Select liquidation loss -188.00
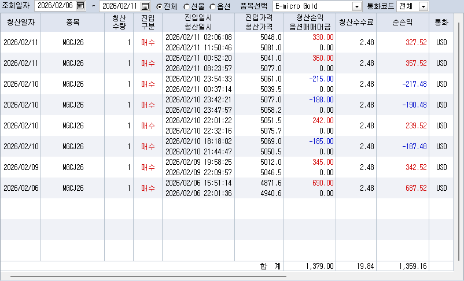 (x=321, y=99)
